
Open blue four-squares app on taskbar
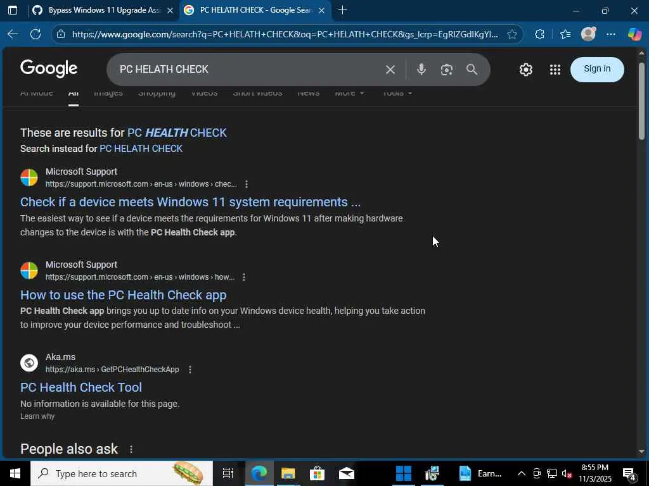point(403,473)
